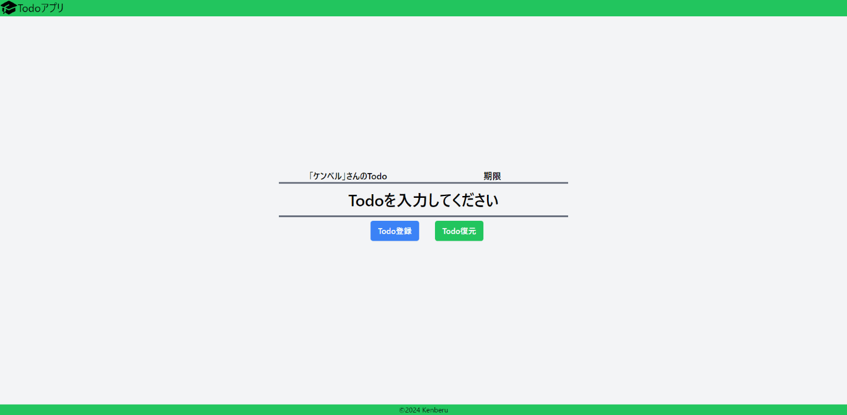
Task: Click the word Kenberu in the footer
Action: point(435,410)
